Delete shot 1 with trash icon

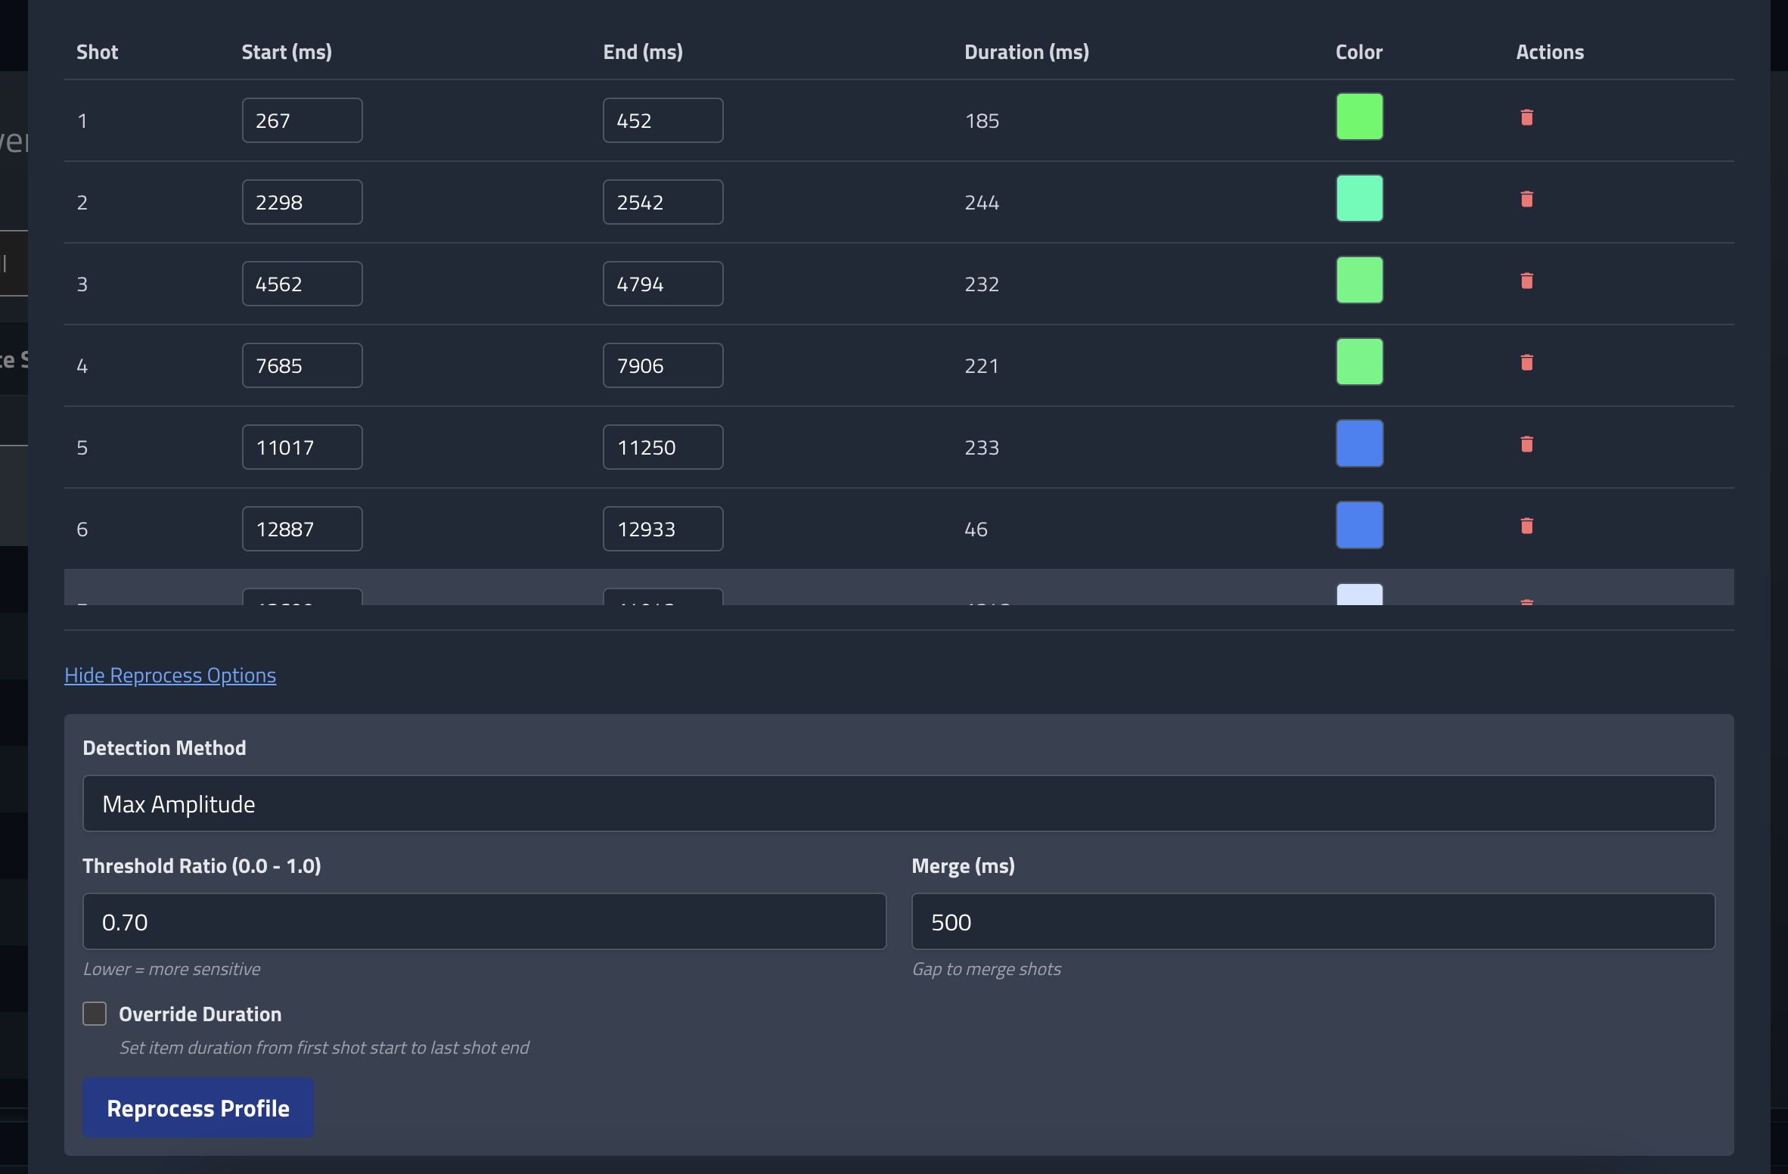point(1526,117)
